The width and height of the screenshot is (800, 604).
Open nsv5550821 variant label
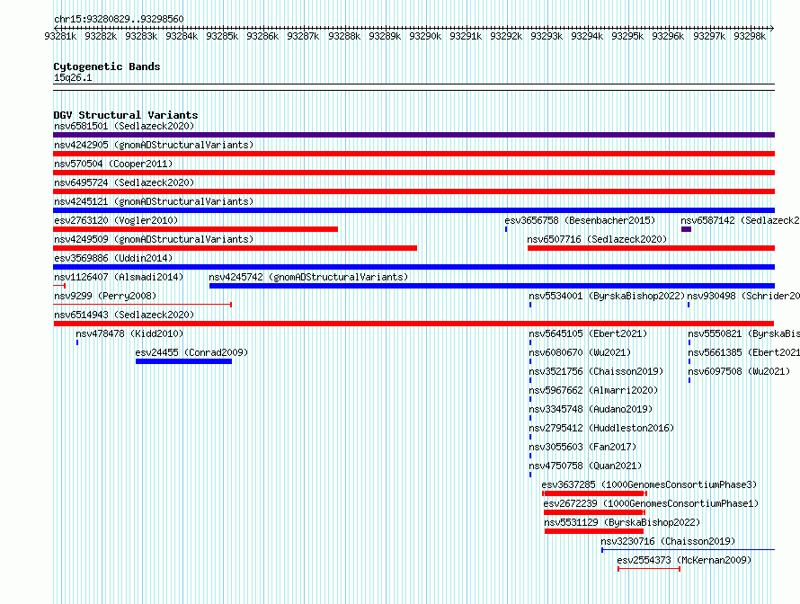point(743,333)
